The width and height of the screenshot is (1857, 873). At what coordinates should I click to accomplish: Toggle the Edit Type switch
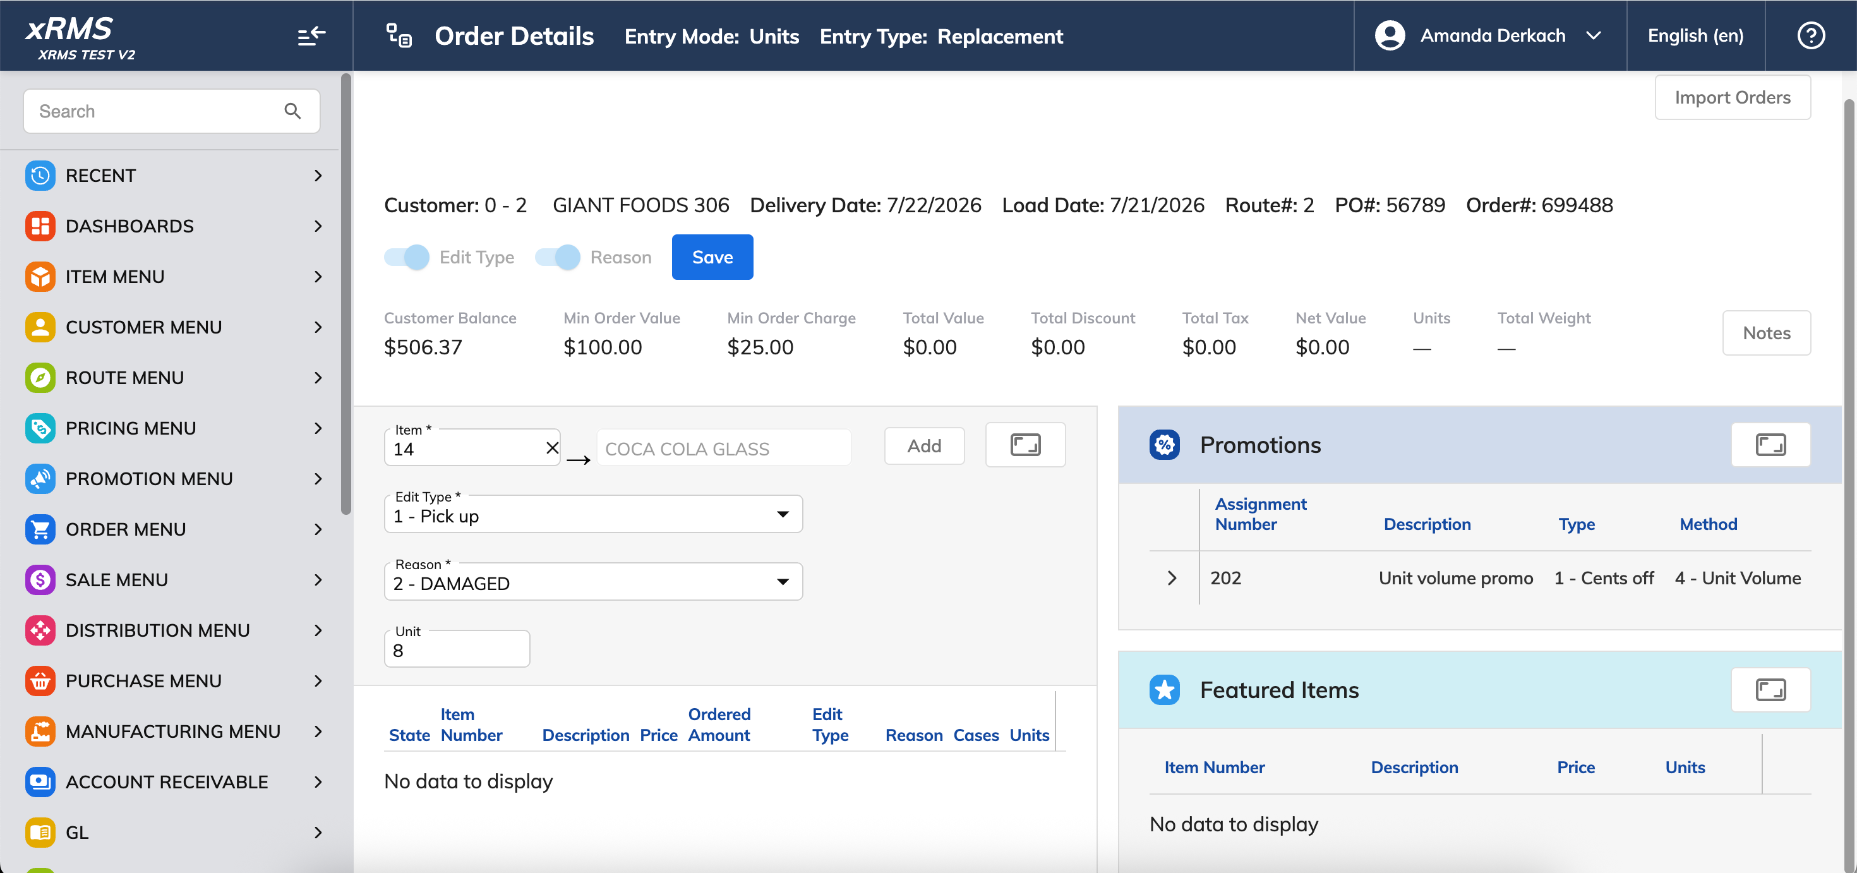(x=407, y=256)
